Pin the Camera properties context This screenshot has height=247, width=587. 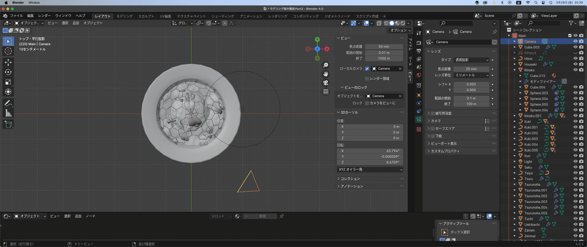[495, 32]
